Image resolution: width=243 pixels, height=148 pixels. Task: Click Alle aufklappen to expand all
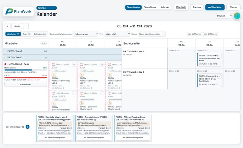tap(194, 34)
